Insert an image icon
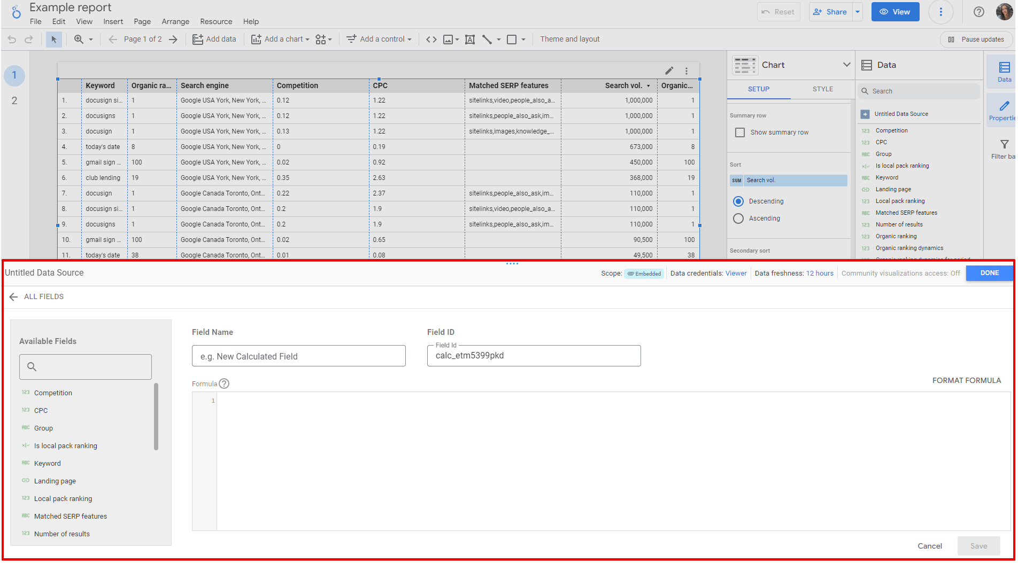 coord(448,40)
